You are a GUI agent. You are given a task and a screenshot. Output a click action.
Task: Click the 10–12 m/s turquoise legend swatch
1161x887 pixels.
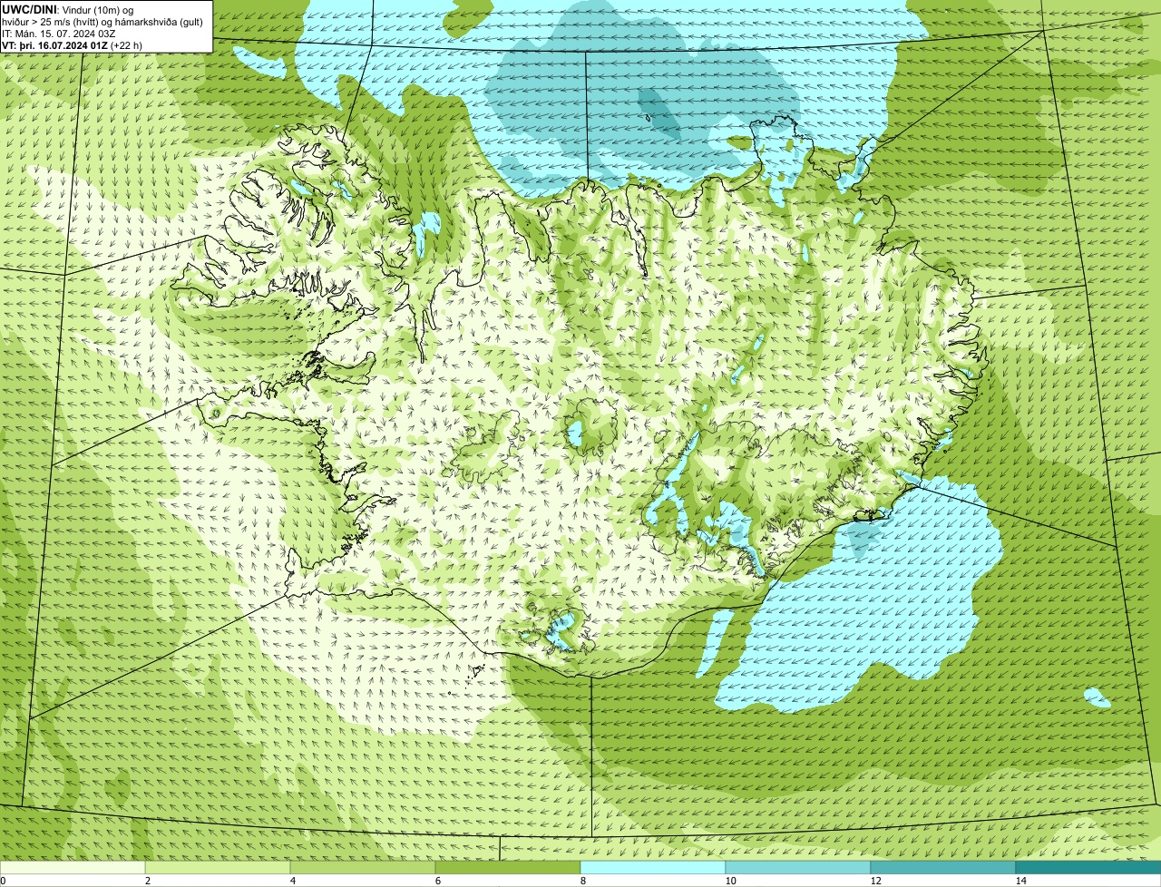(x=798, y=867)
